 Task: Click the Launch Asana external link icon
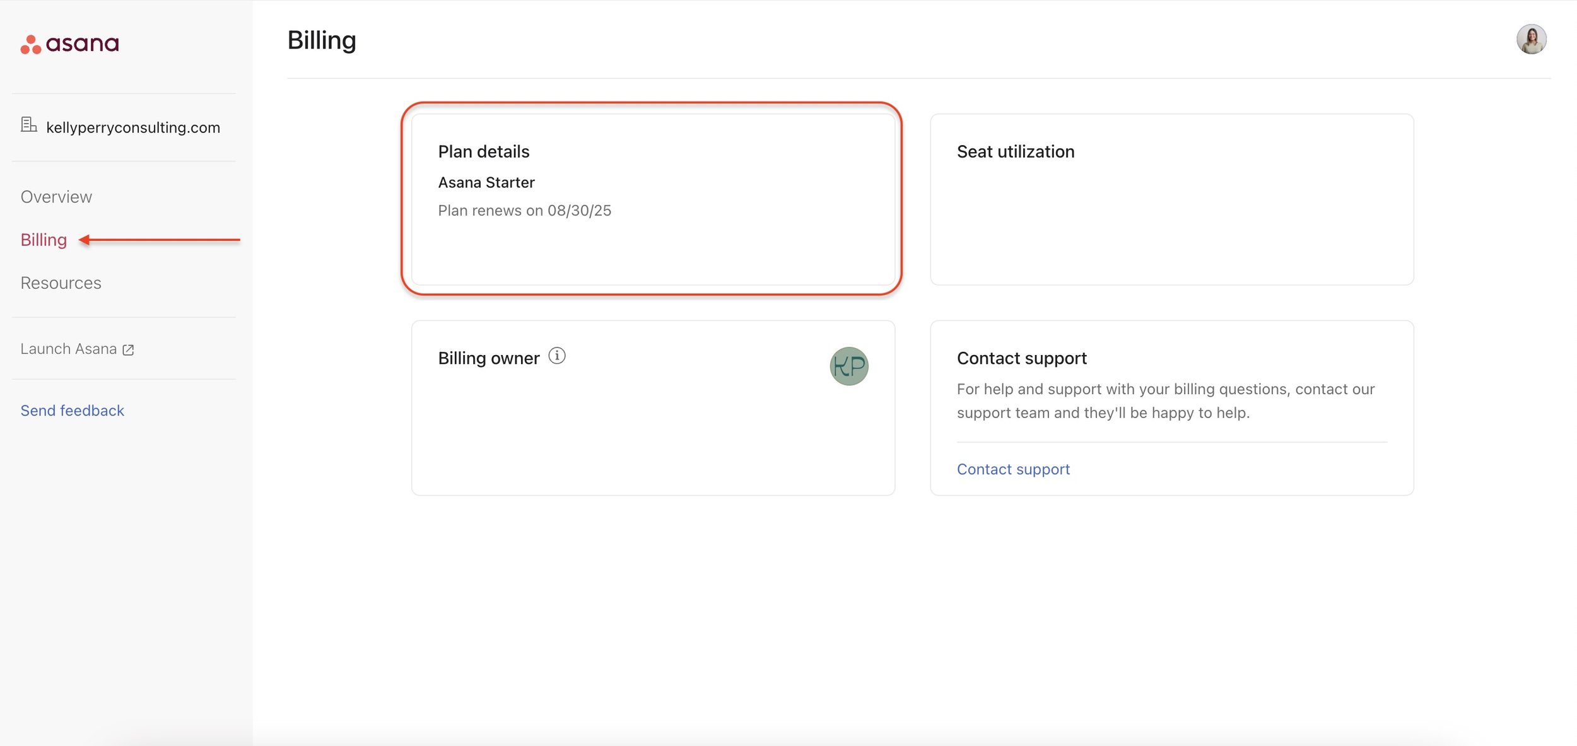128,350
